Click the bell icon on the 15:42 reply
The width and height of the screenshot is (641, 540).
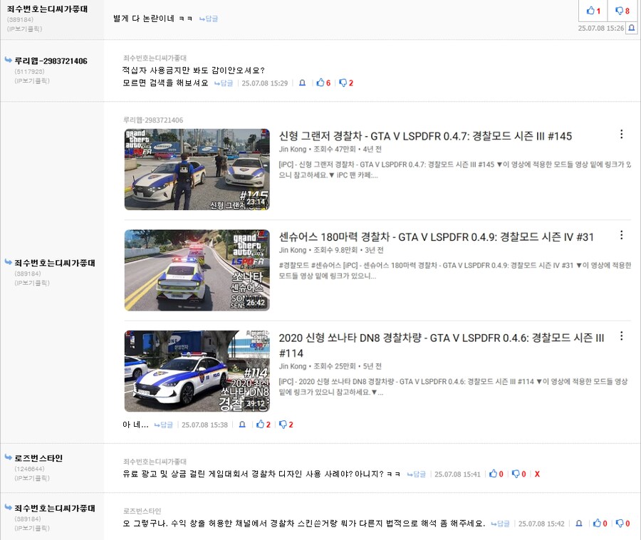pos(579,523)
